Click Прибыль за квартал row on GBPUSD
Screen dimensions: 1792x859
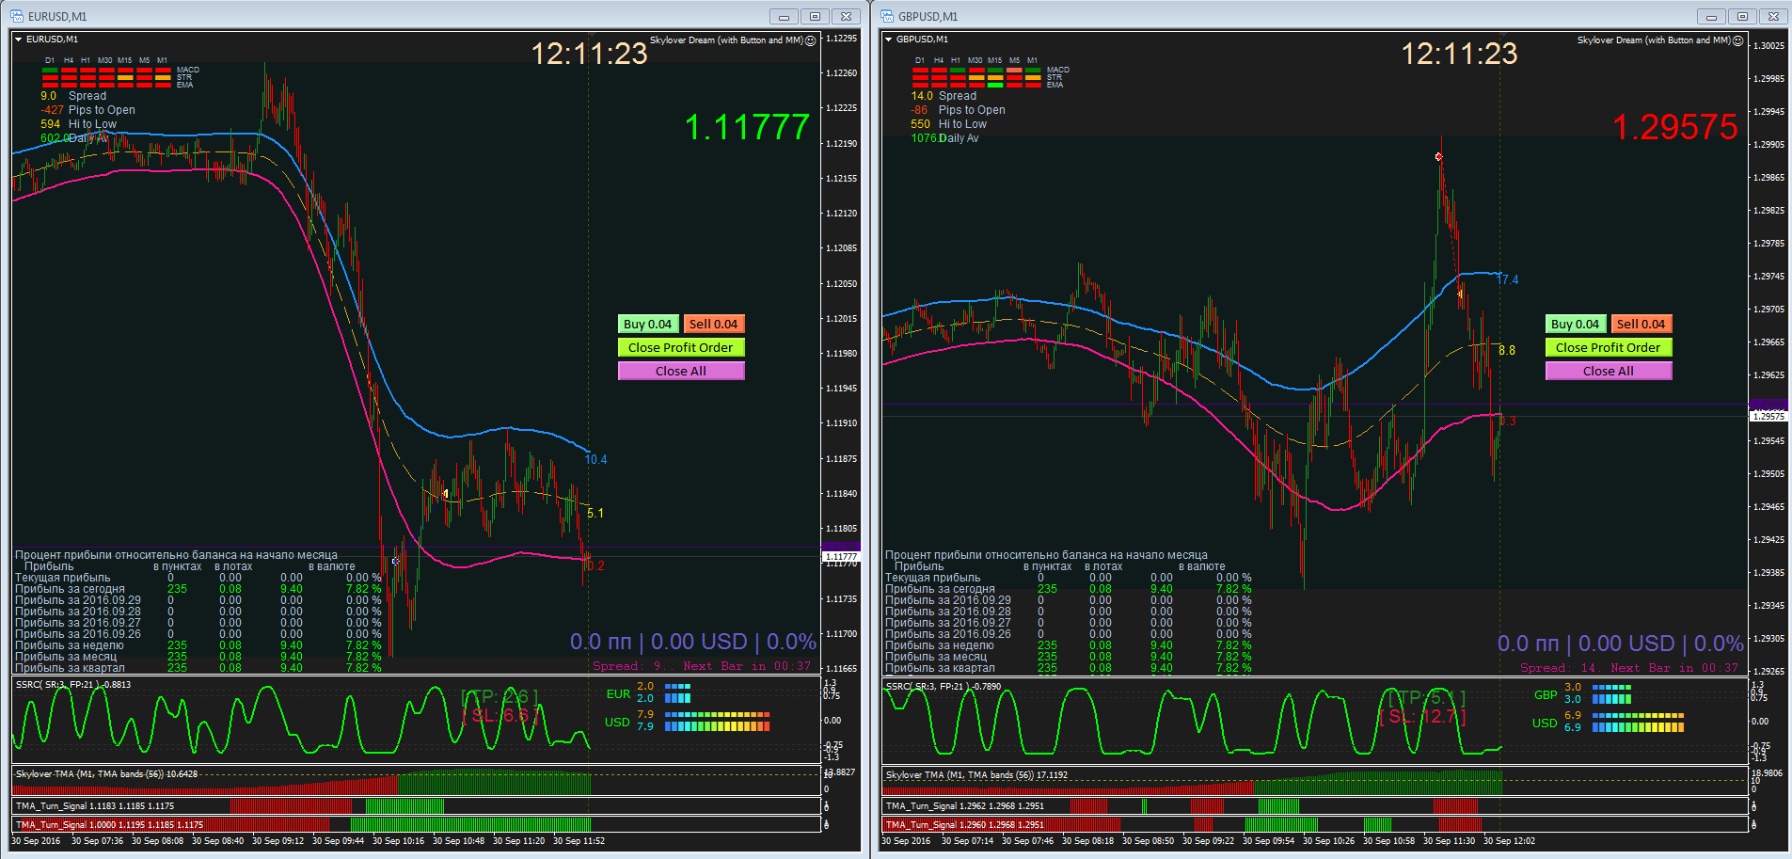tap(1069, 668)
